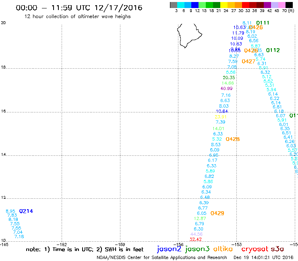Viewport: 298px width, 261px height.
Task: Select the orange track label '0427'
Action: [x=248, y=61]
